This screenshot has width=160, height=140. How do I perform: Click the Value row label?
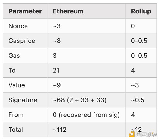17,85
